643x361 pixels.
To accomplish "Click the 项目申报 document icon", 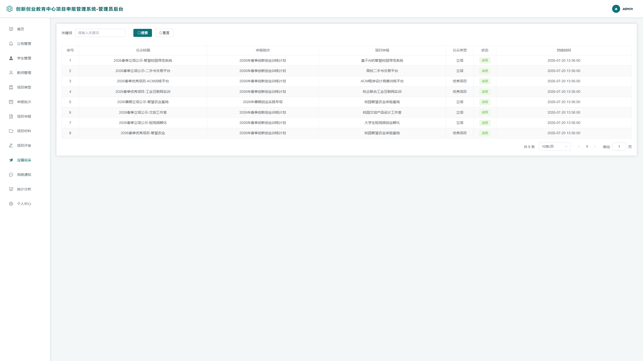I will 11,116.
